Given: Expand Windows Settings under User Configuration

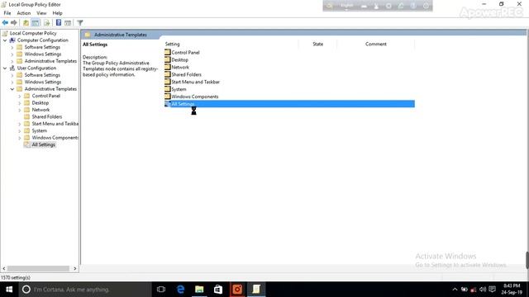Looking at the screenshot, I should click(x=12, y=82).
